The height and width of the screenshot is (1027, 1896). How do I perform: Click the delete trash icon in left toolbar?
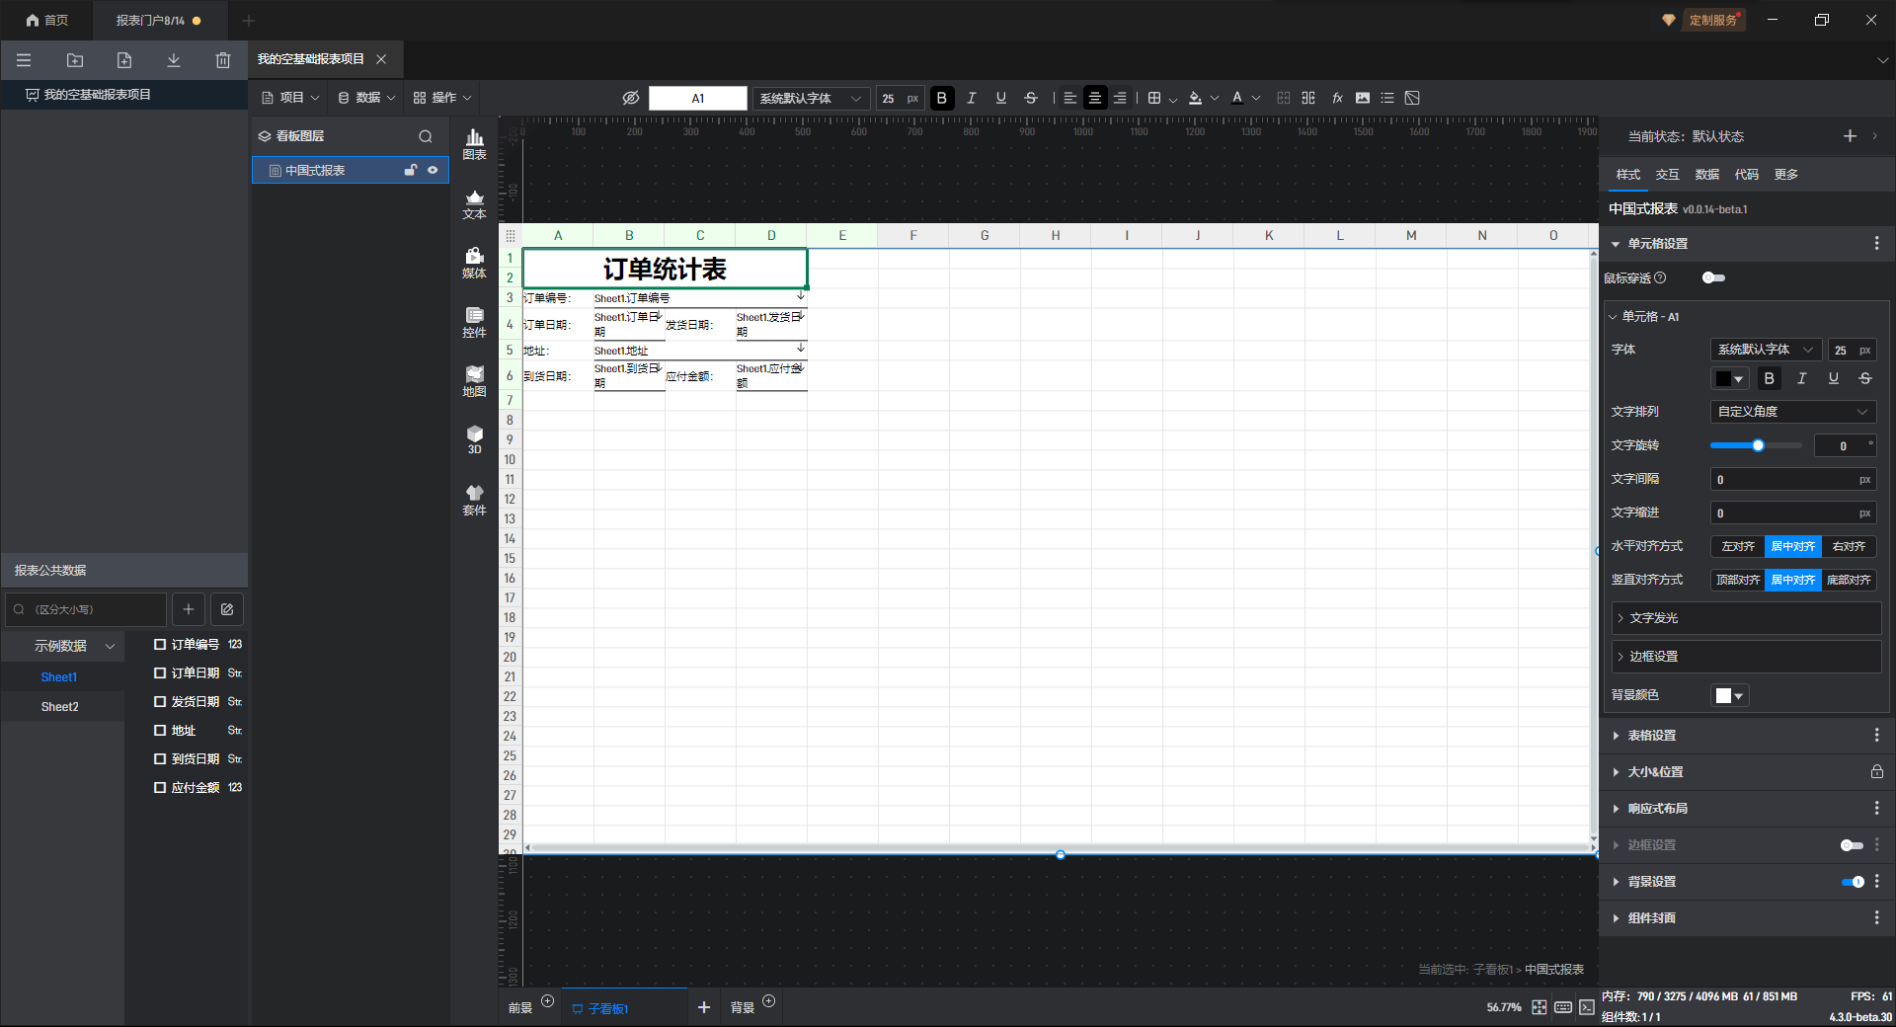coord(223,60)
